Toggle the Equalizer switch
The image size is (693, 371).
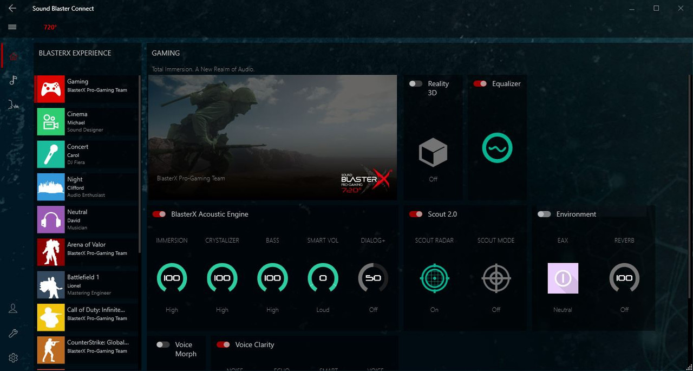480,83
